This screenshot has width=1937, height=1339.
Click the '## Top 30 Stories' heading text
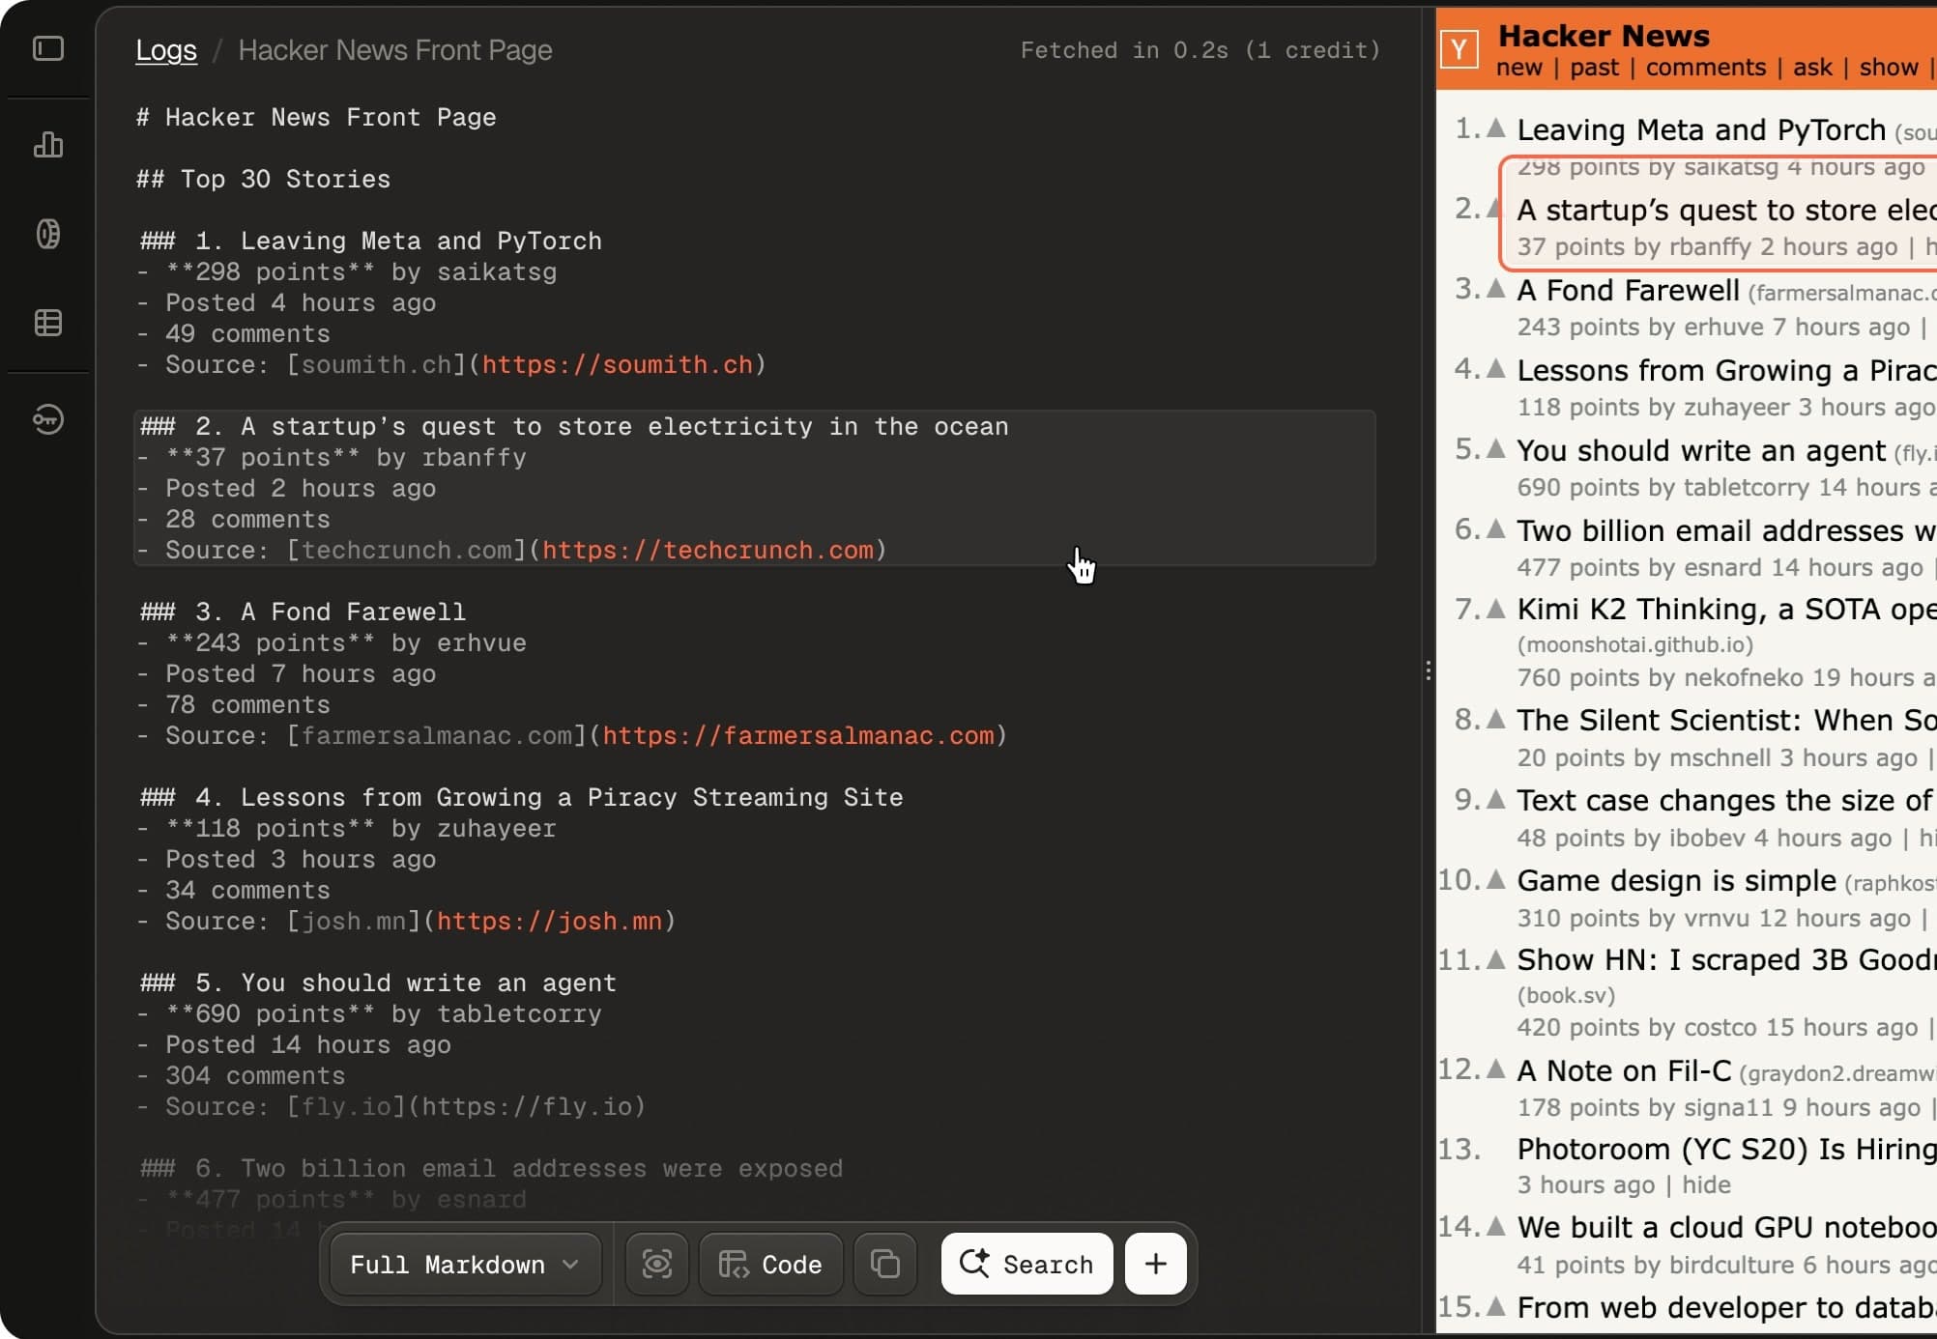pos(263,179)
